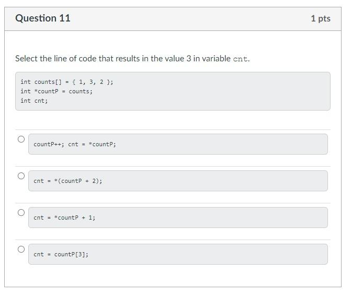Click the answer code "cnt = countP[3];"
The height and width of the screenshot is (293, 352).
pos(61,254)
